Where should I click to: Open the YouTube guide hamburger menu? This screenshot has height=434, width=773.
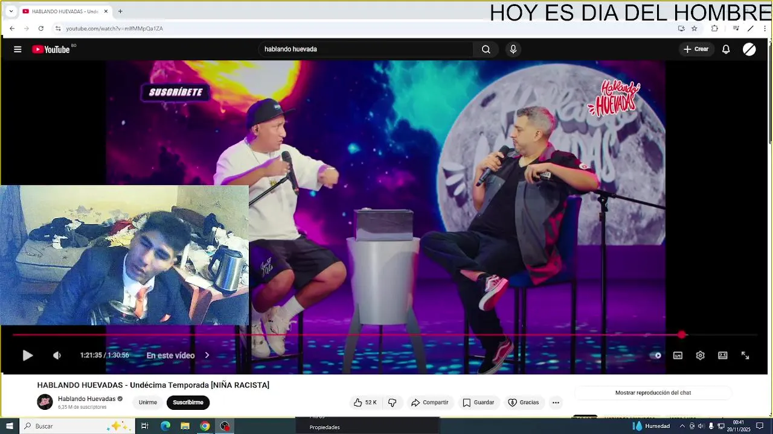[18, 49]
